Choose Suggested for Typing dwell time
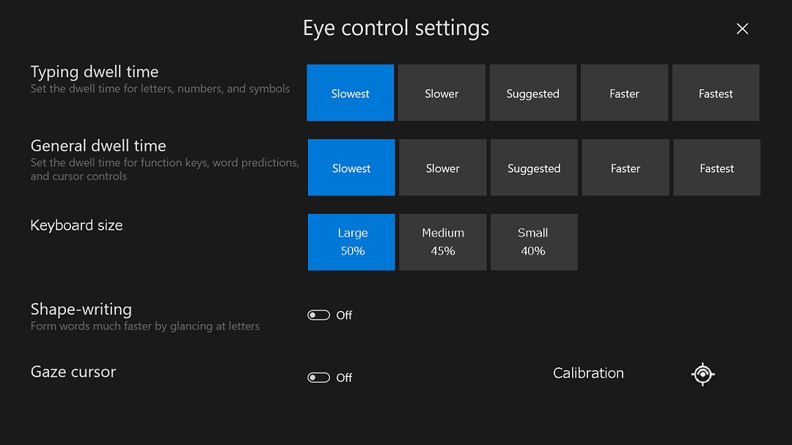 [x=533, y=93]
